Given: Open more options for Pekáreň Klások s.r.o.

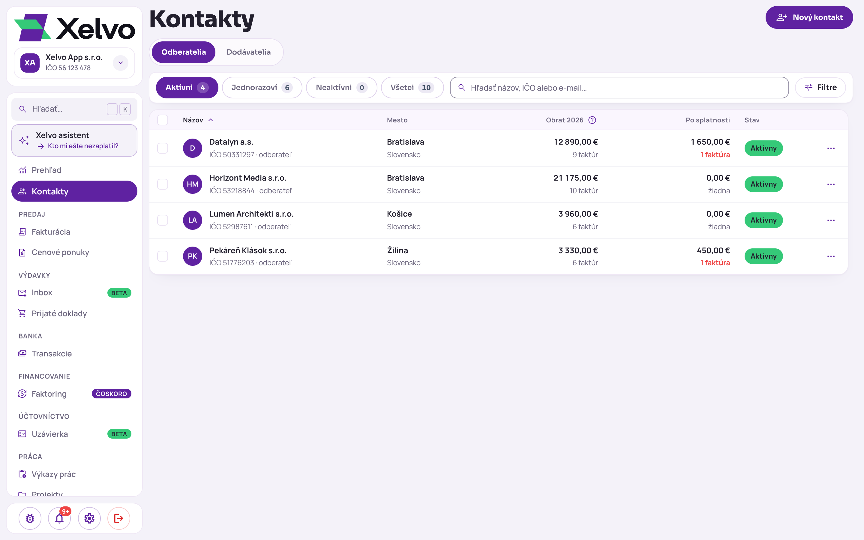Looking at the screenshot, I should [831, 256].
